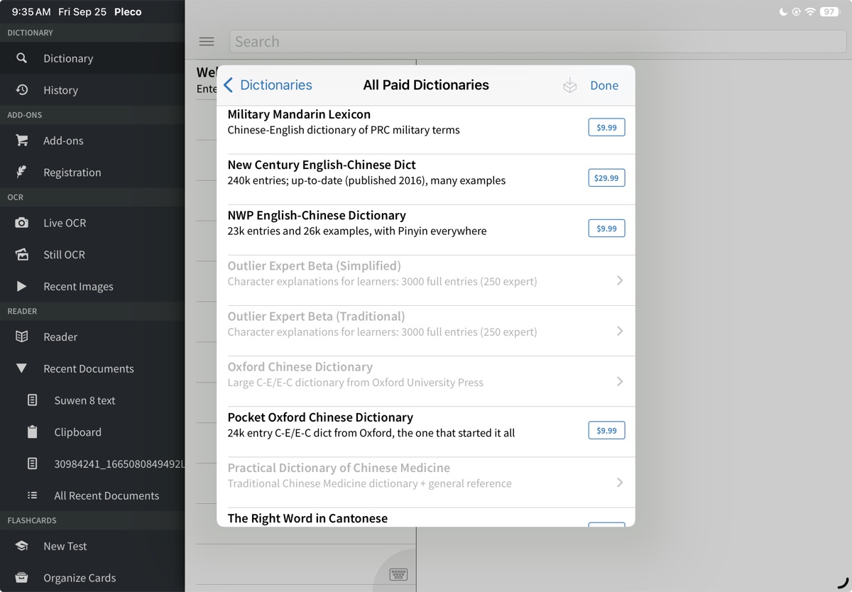Buy New Century English-Chinese Dict for $29.99
The width and height of the screenshot is (852, 592).
(x=606, y=177)
